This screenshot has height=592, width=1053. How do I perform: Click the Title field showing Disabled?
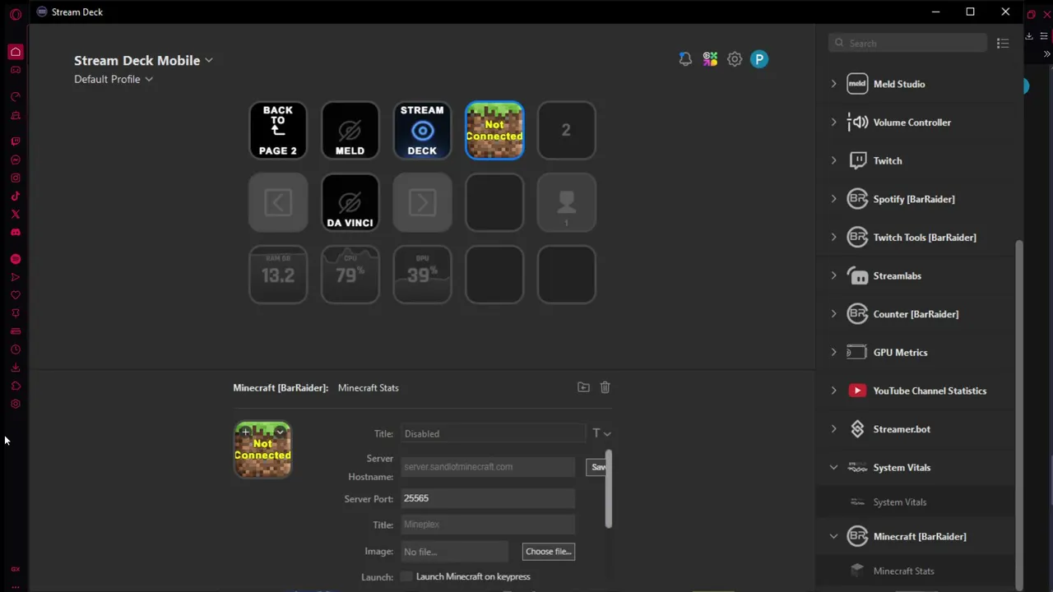(x=493, y=433)
